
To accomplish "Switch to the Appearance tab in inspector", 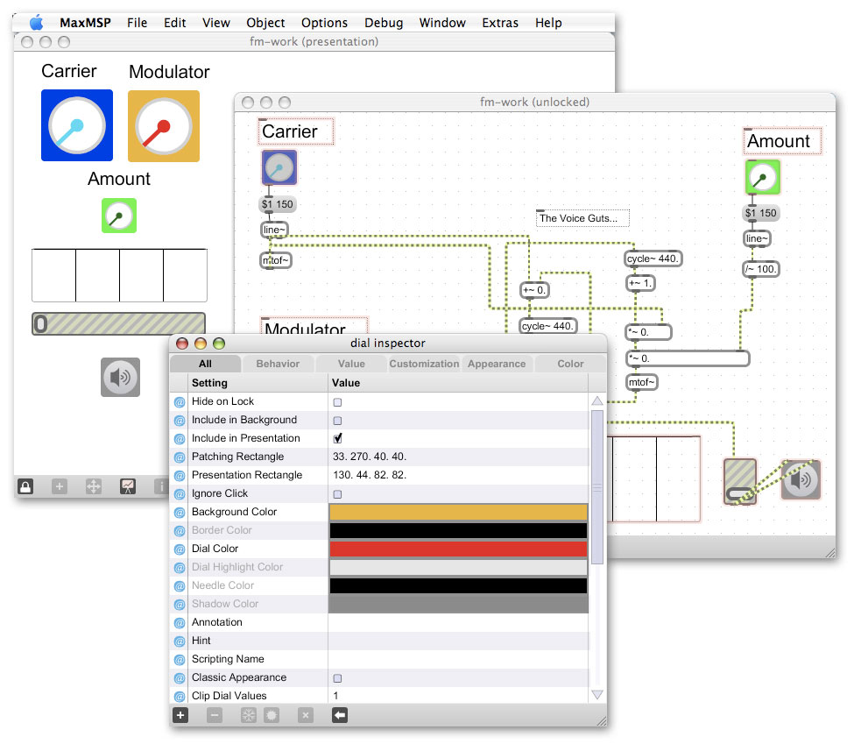I will pyautogui.click(x=497, y=364).
